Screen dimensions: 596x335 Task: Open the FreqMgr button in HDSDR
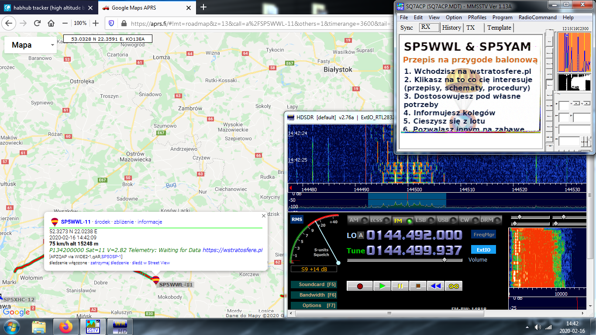tap(483, 235)
